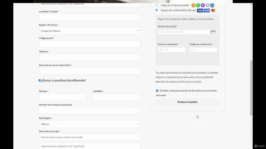Click the American Express card logo

[x=207, y=10]
